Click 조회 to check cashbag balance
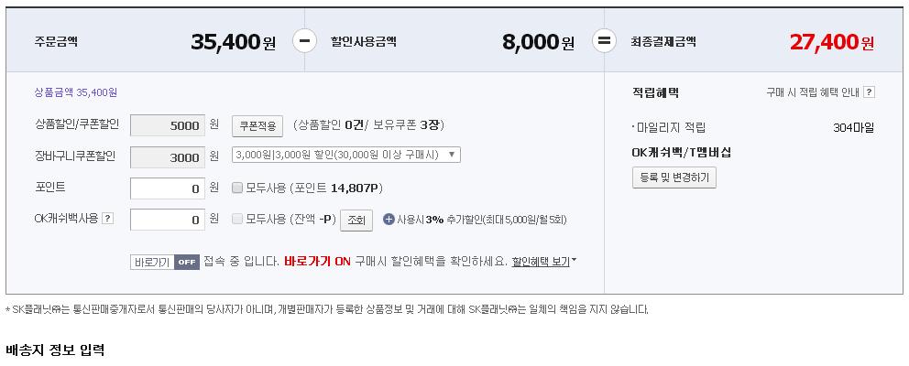 [356, 221]
